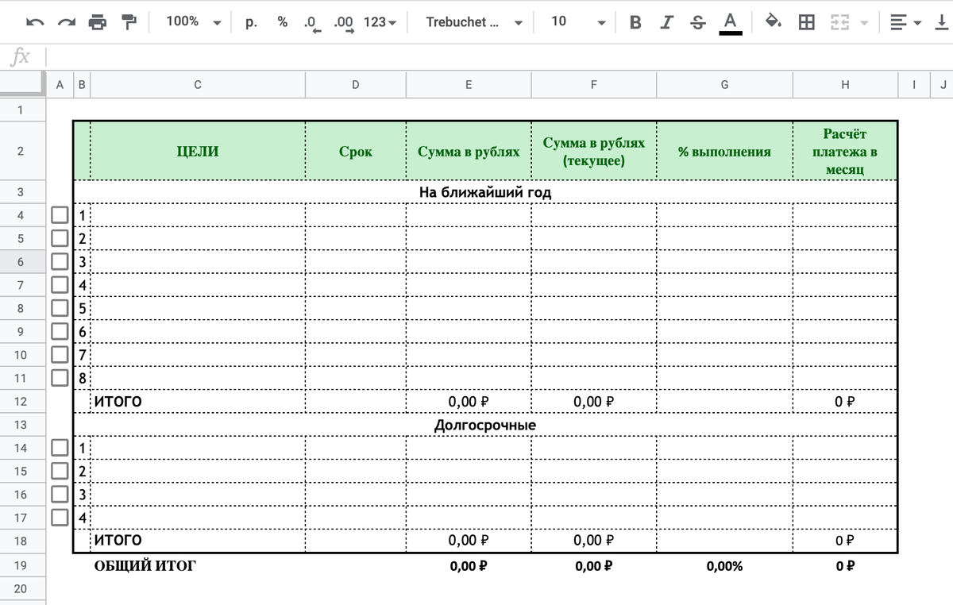953x605 pixels.
Task: Select column E header
Action: coord(469,85)
